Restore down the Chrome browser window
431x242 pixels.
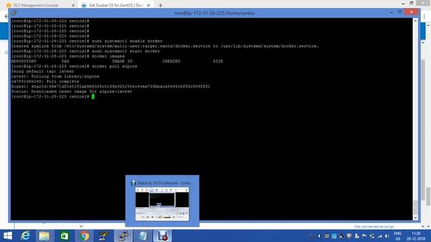tap(411, 3)
